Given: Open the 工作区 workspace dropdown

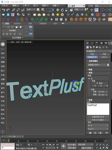Looking at the screenshot, I should point(103,6).
